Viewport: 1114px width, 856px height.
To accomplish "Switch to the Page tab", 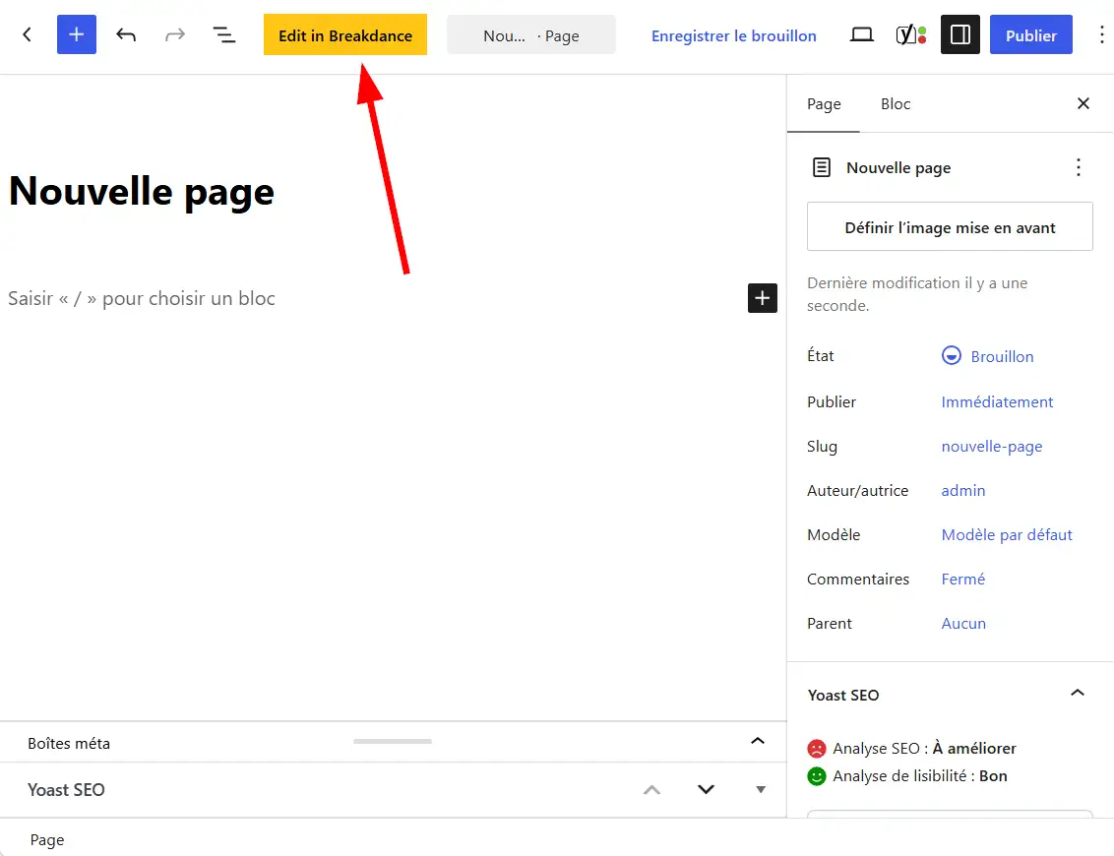I will pos(824,103).
